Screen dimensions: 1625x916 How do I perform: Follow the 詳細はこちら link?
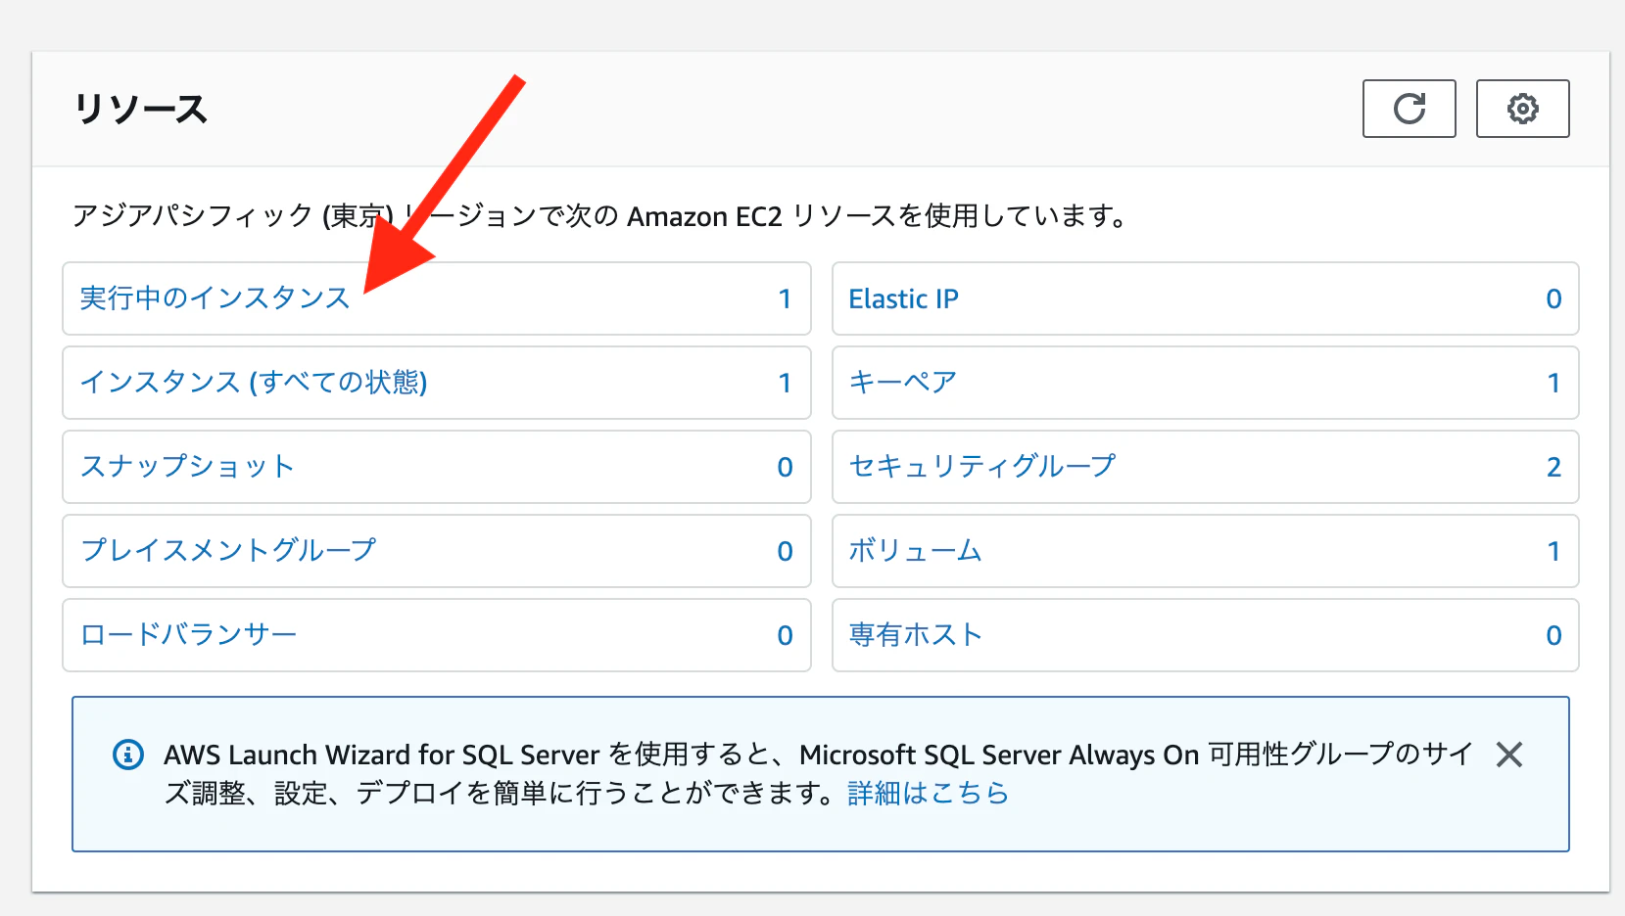(x=928, y=793)
